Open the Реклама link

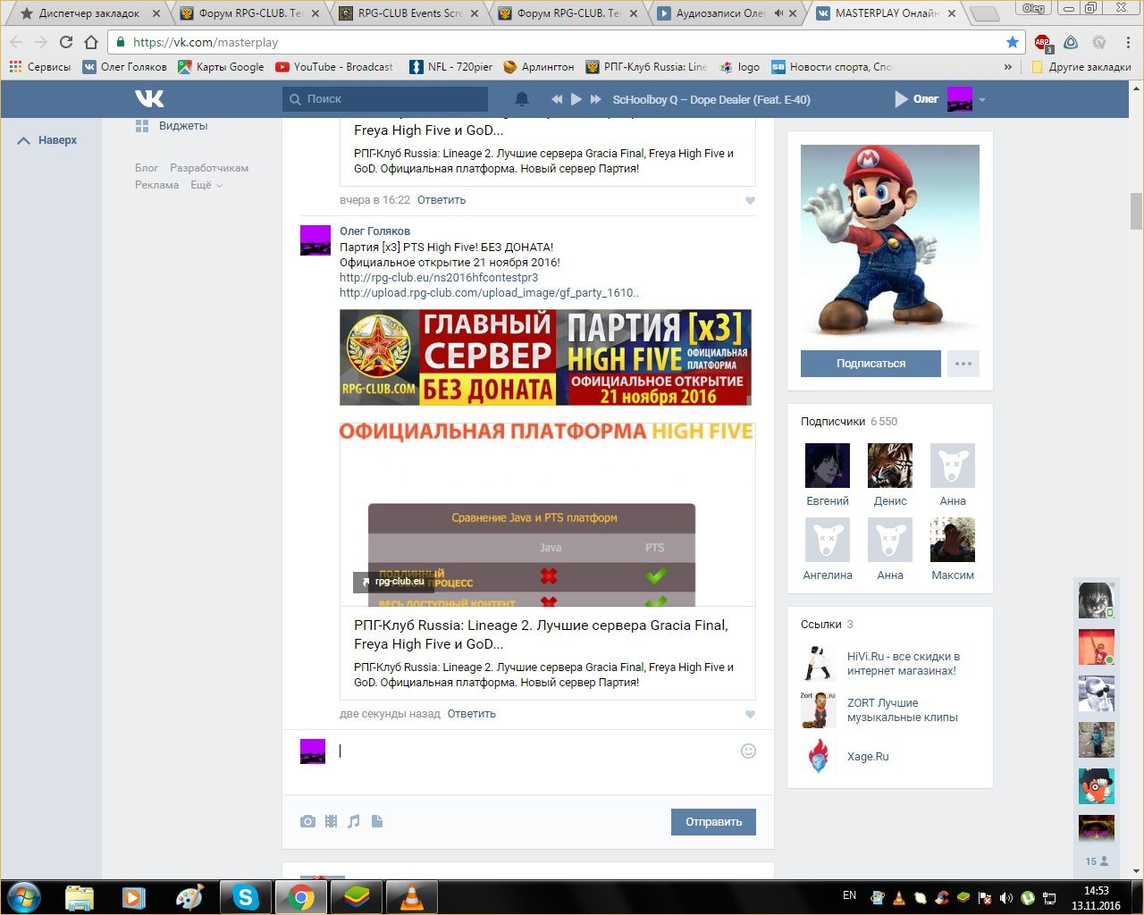(157, 185)
